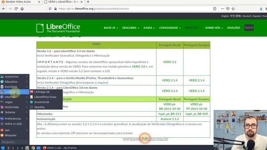The height and width of the screenshot is (150, 267).
Task: Launch Chrome from the taskbar
Action: point(33,148)
